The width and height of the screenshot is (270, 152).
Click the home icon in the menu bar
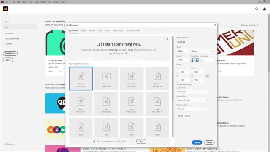(x=7, y=2)
